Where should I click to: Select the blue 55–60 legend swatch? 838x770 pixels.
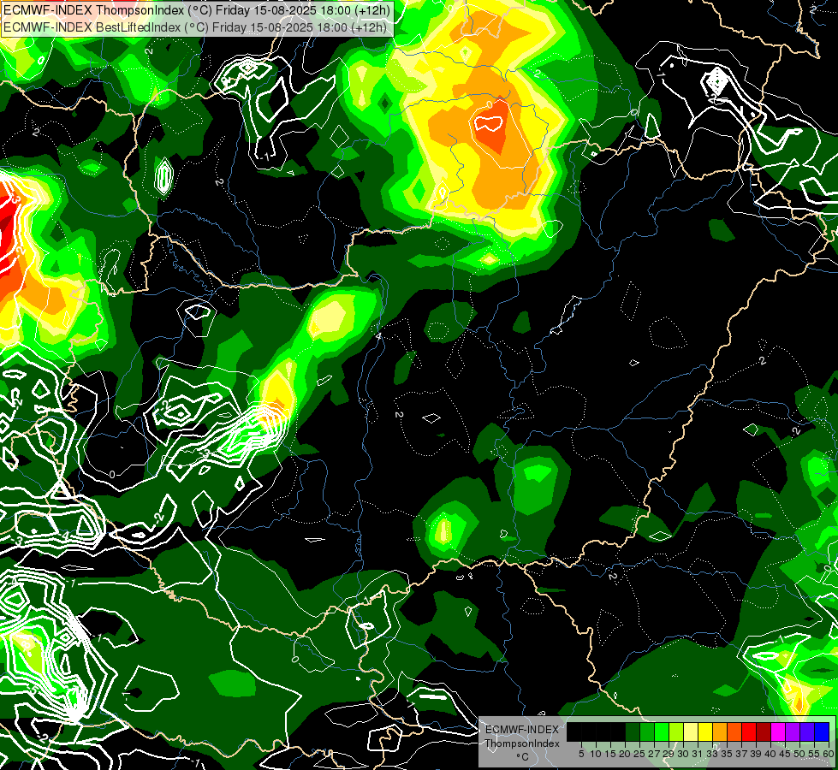point(822,731)
